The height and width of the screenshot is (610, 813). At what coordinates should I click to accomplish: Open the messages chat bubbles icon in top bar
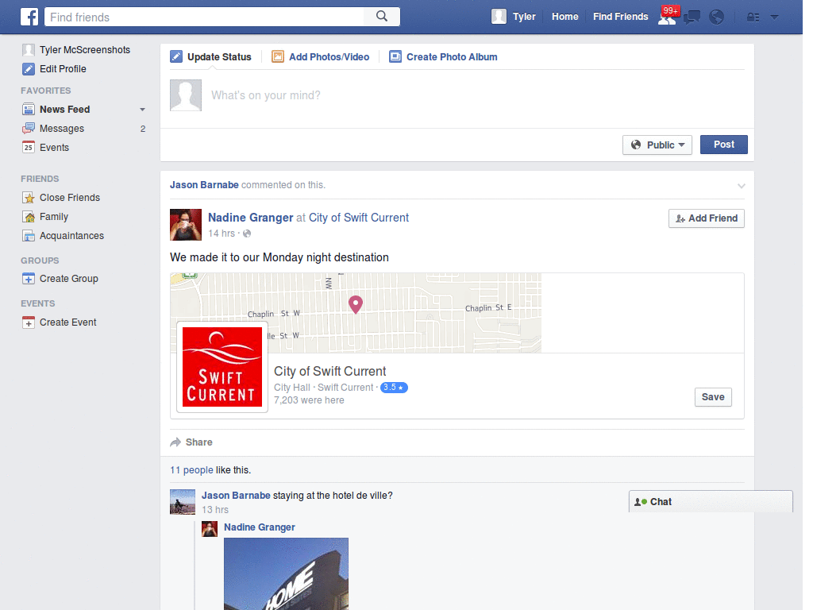(x=692, y=17)
